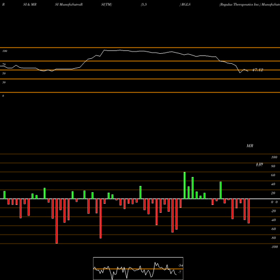Click the RSI axis label 50

(x=4, y=73)
